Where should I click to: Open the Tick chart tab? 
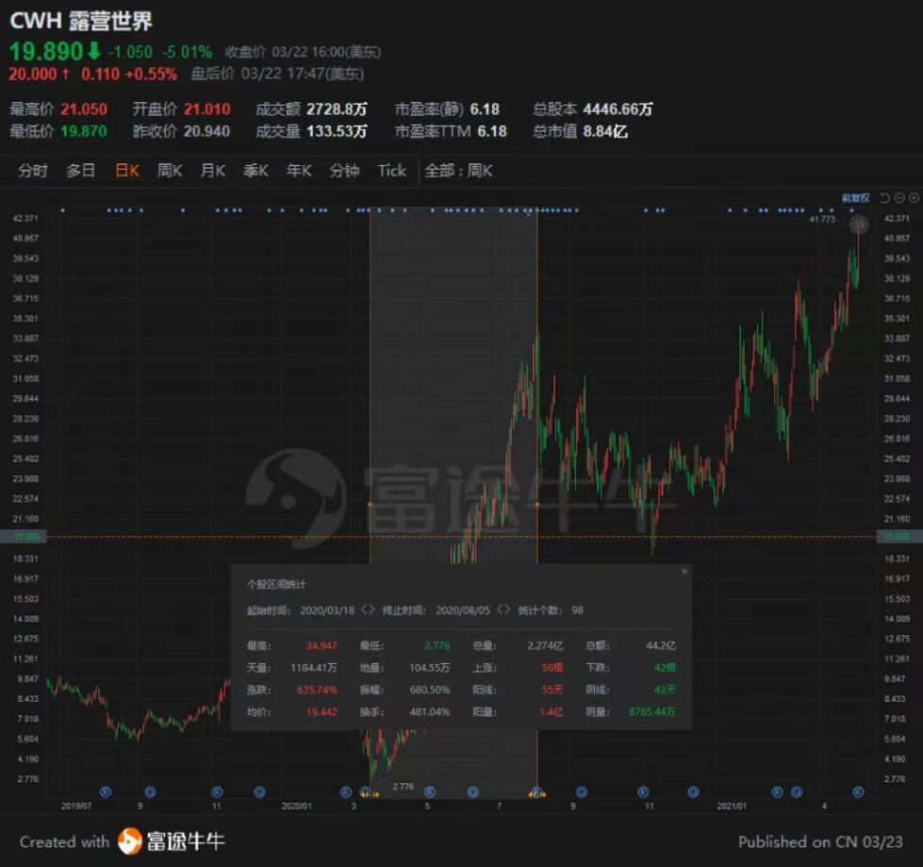(391, 171)
